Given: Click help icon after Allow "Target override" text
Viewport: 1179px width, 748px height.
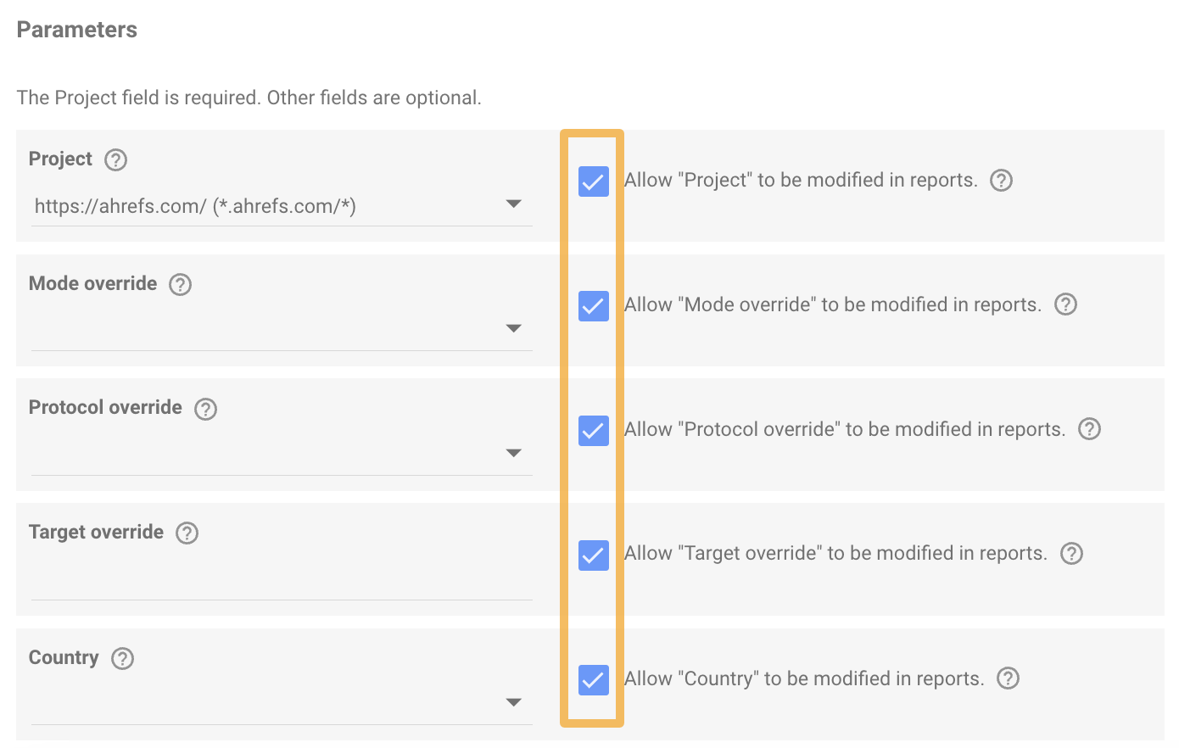Looking at the screenshot, I should pyautogui.click(x=1072, y=554).
